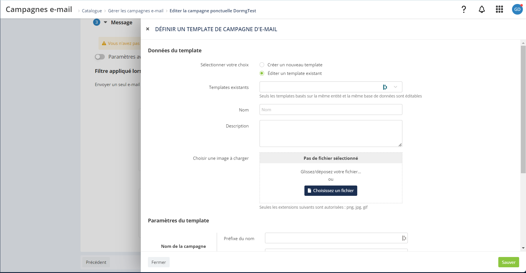Click the Nom de la campagne label
Screen dimensions: 526x273
[183, 246]
